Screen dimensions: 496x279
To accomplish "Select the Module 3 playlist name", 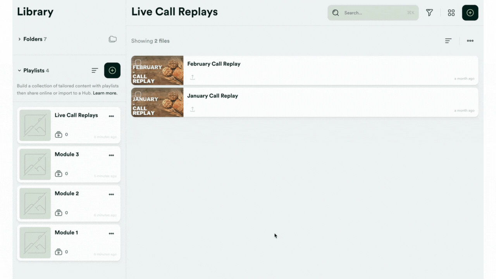I will [x=67, y=154].
